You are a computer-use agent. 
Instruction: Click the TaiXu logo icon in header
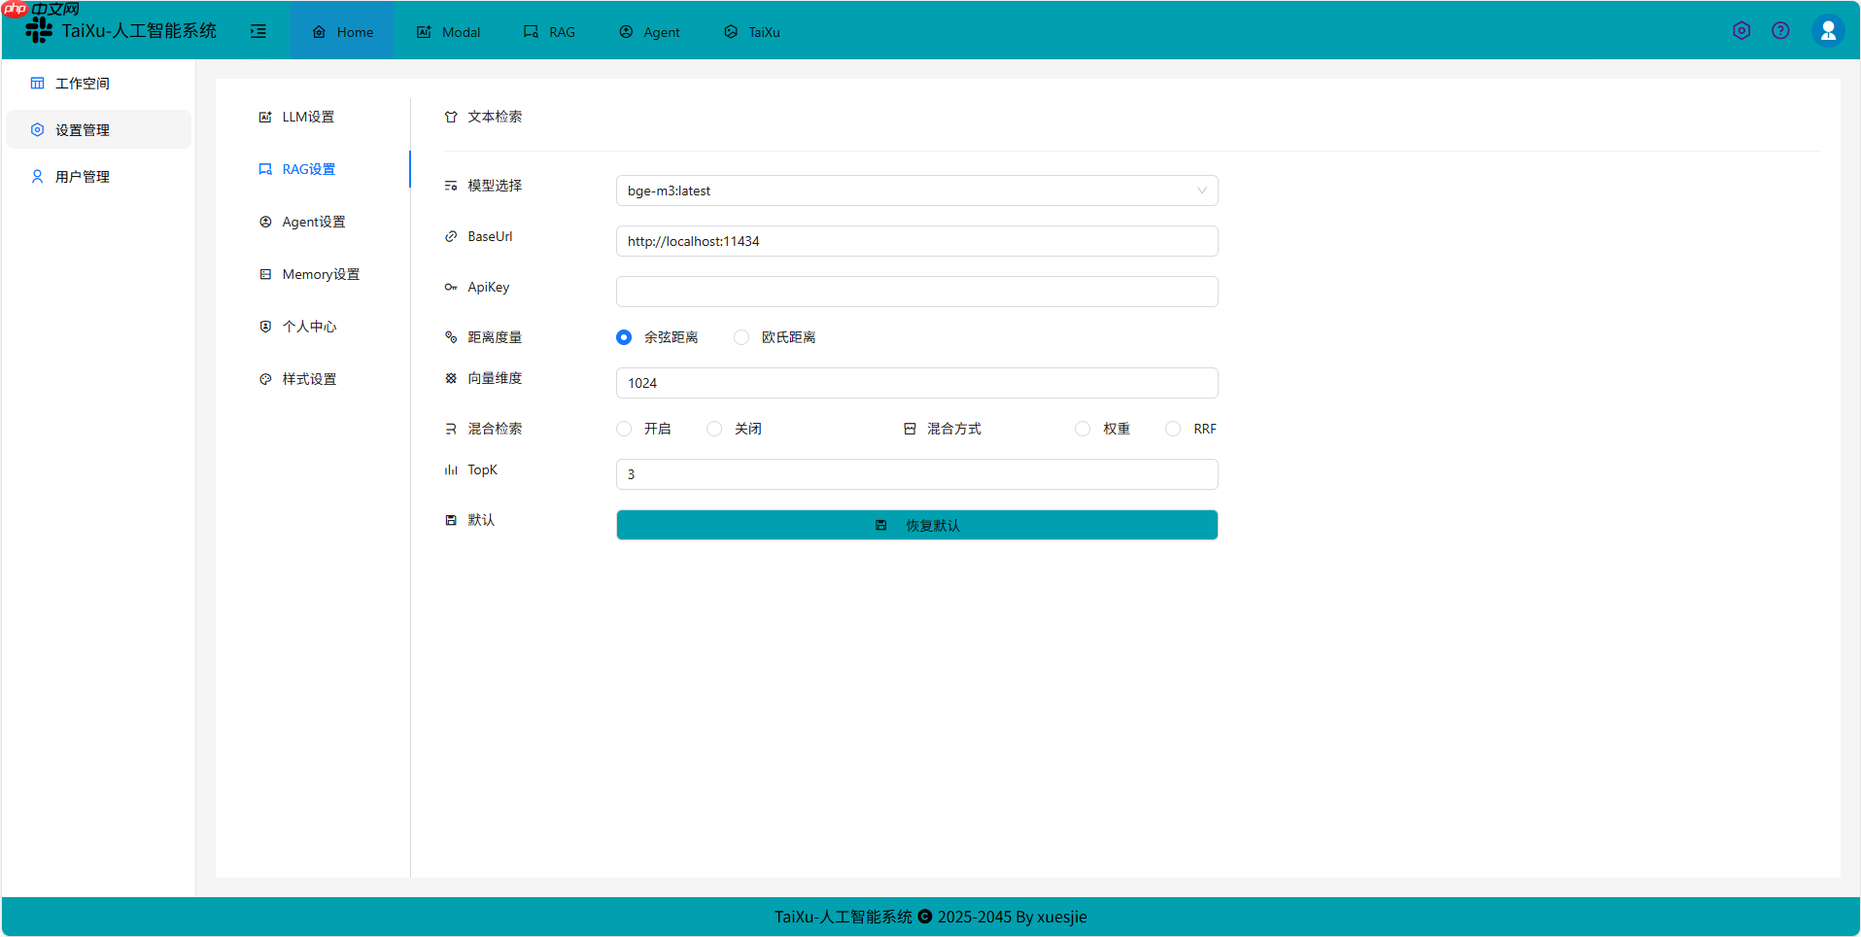(38, 30)
